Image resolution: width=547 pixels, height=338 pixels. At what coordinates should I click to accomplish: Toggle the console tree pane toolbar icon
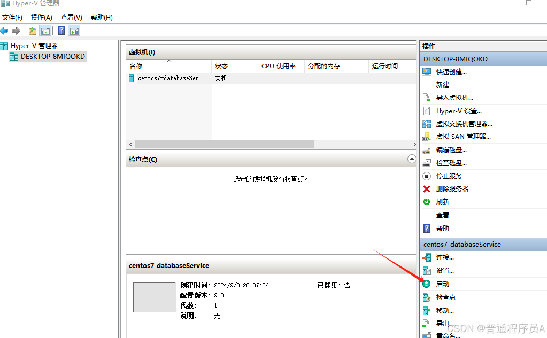coord(45,30)
